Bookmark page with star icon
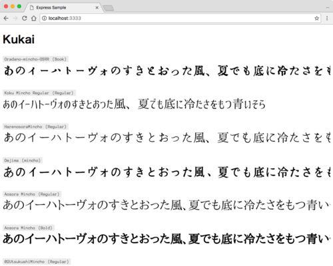 tap(316, 19)
